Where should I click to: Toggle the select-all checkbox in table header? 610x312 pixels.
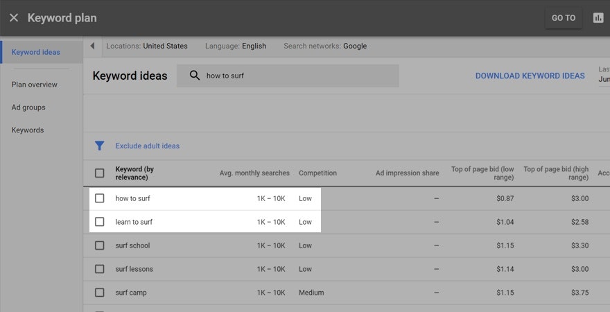pos(100,173)
